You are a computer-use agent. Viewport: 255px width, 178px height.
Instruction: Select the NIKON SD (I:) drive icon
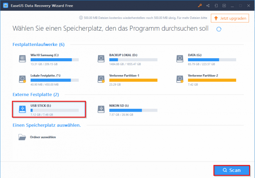point(101,109)
